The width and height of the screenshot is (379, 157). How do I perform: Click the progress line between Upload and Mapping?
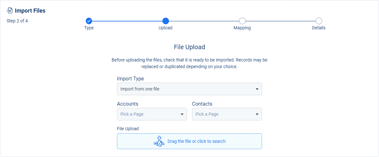pyautogui.click(x=204, y=21)
